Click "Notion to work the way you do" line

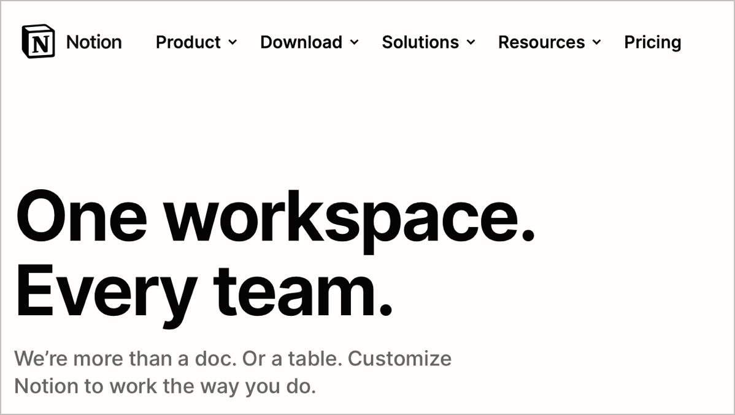click(164, 387)
